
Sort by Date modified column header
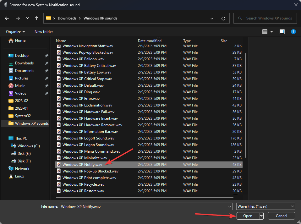click(150, 41)
